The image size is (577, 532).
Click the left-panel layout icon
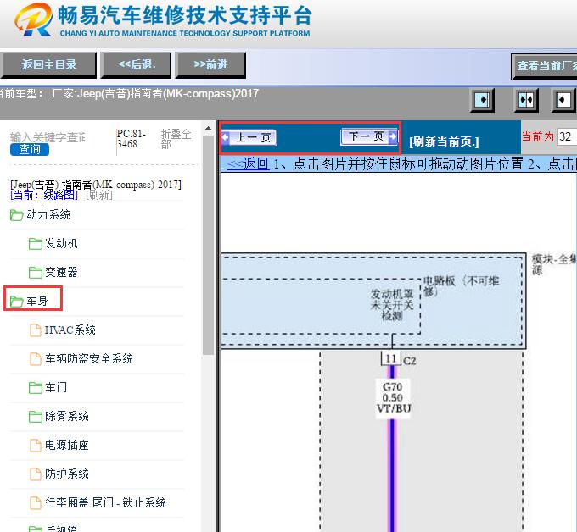click(482, 100)
